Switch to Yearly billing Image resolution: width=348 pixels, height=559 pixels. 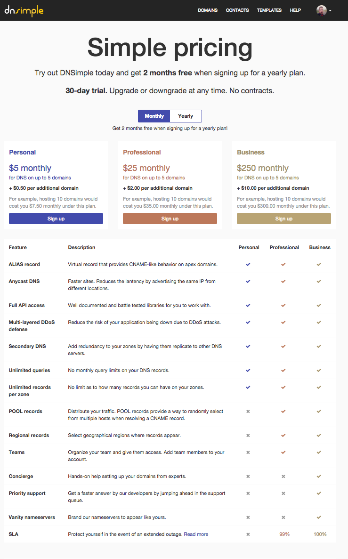186,116
